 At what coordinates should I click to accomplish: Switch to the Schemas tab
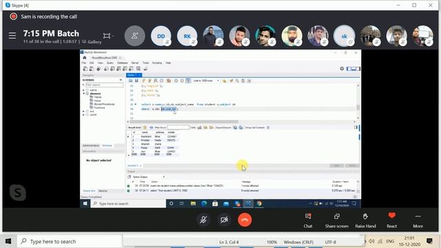pos(107,145)
